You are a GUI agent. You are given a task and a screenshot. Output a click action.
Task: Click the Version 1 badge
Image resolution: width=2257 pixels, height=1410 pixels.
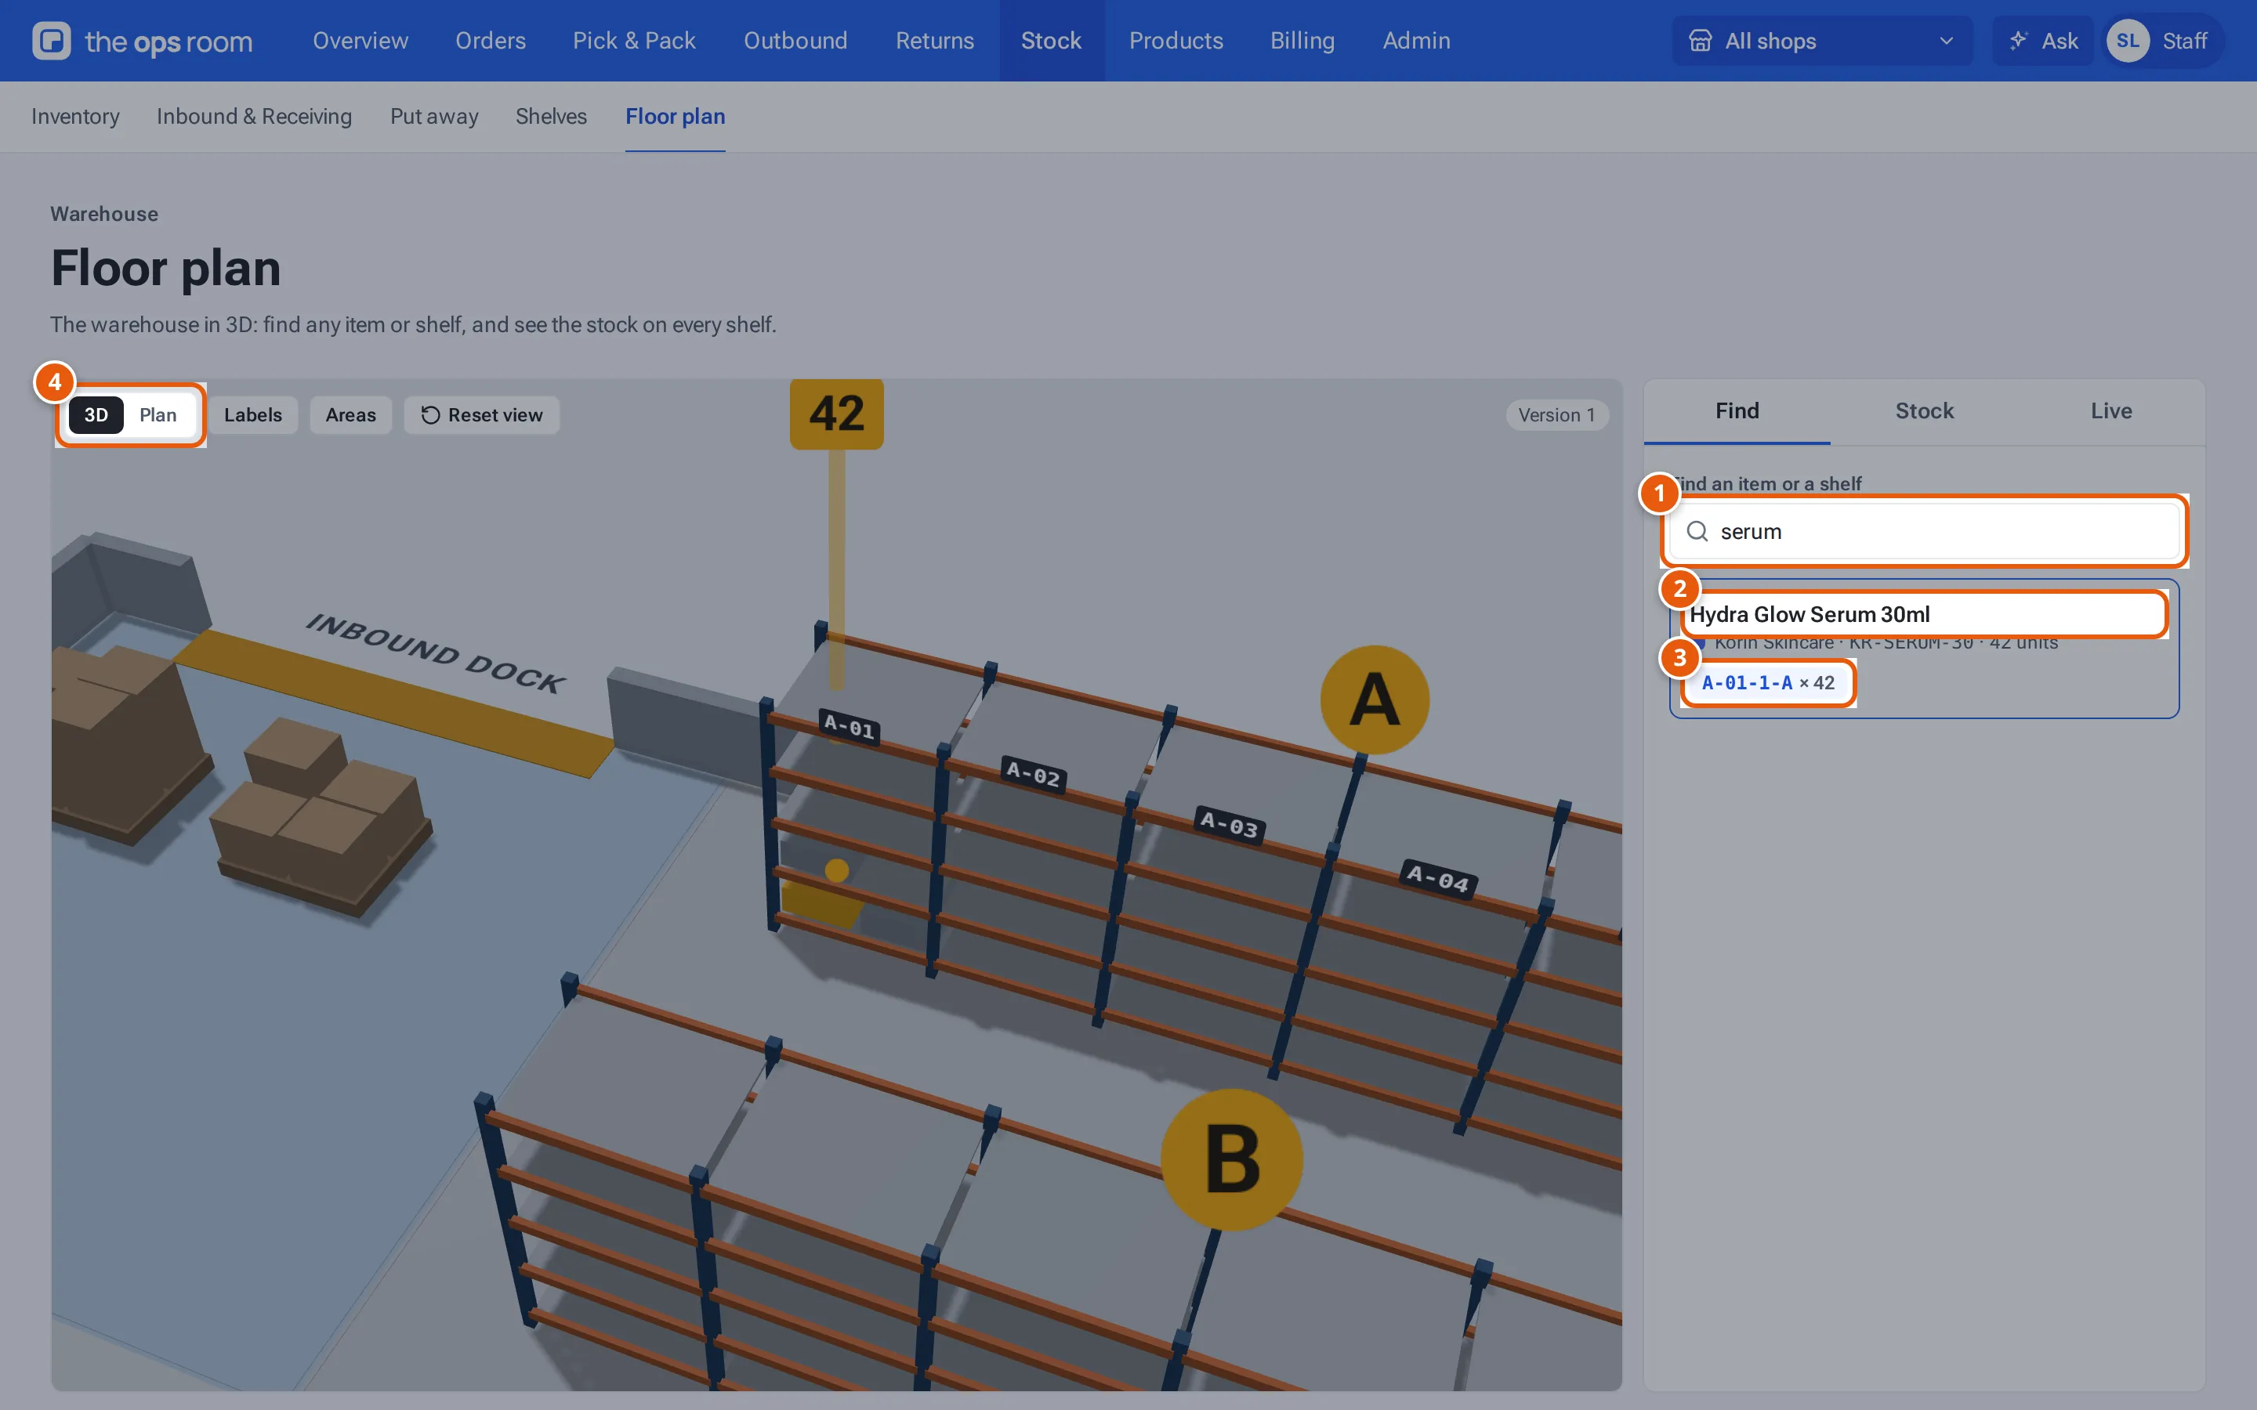tap(1556, 415)
